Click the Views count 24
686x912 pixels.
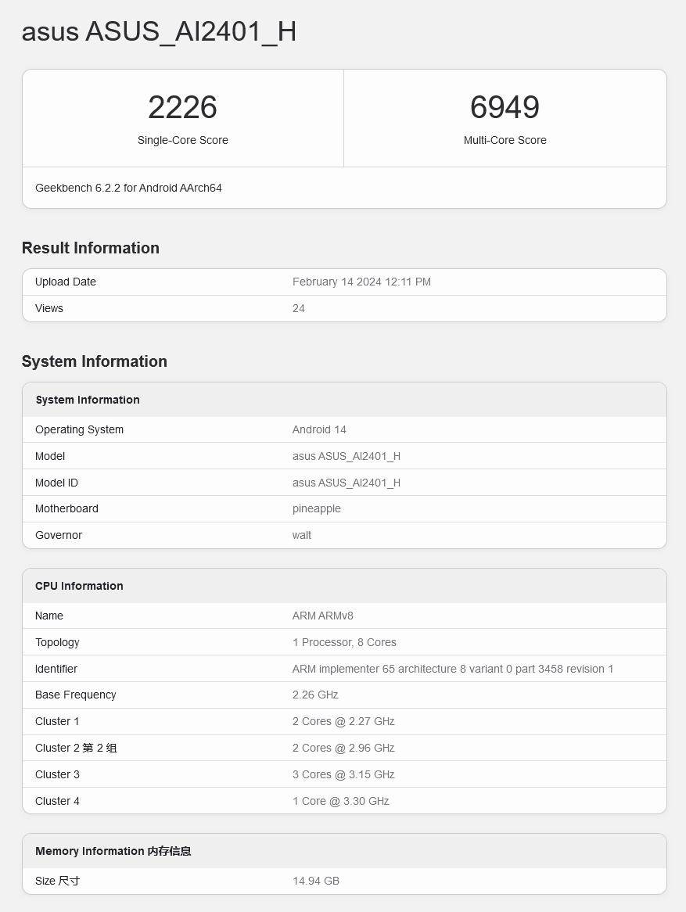[298, 308]
